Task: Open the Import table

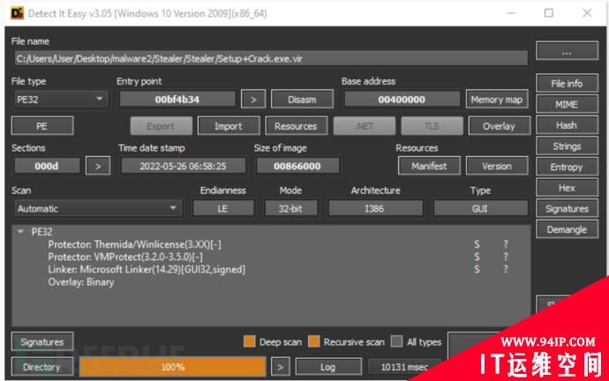Action: coord(228,126)
